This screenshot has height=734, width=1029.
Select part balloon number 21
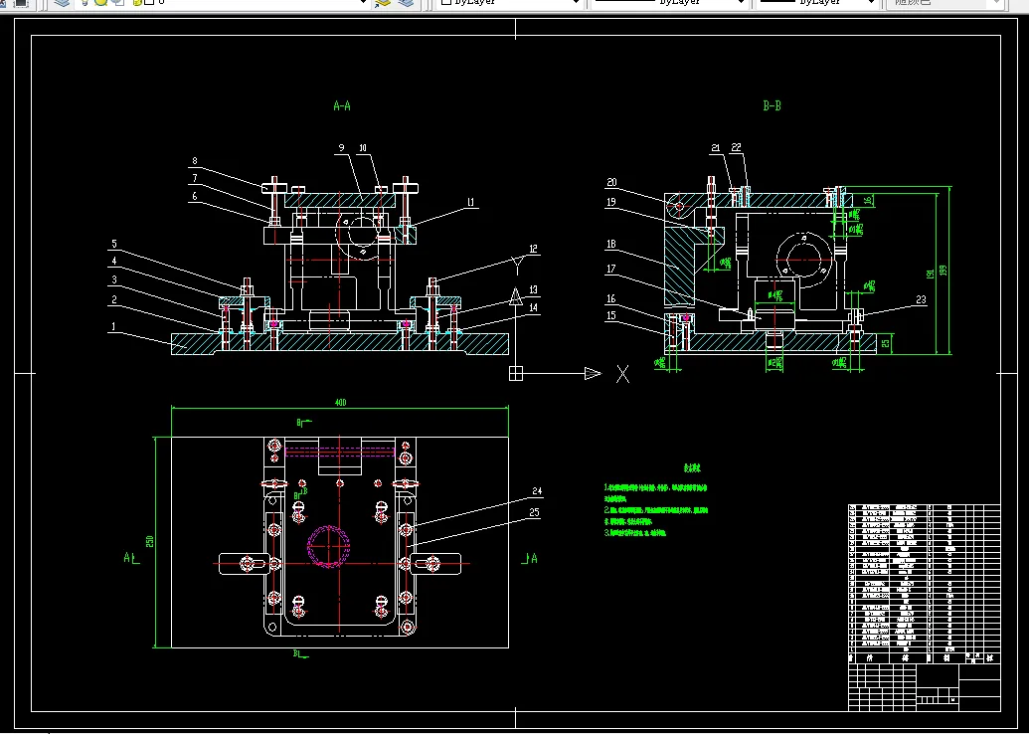tap(715, 148)
